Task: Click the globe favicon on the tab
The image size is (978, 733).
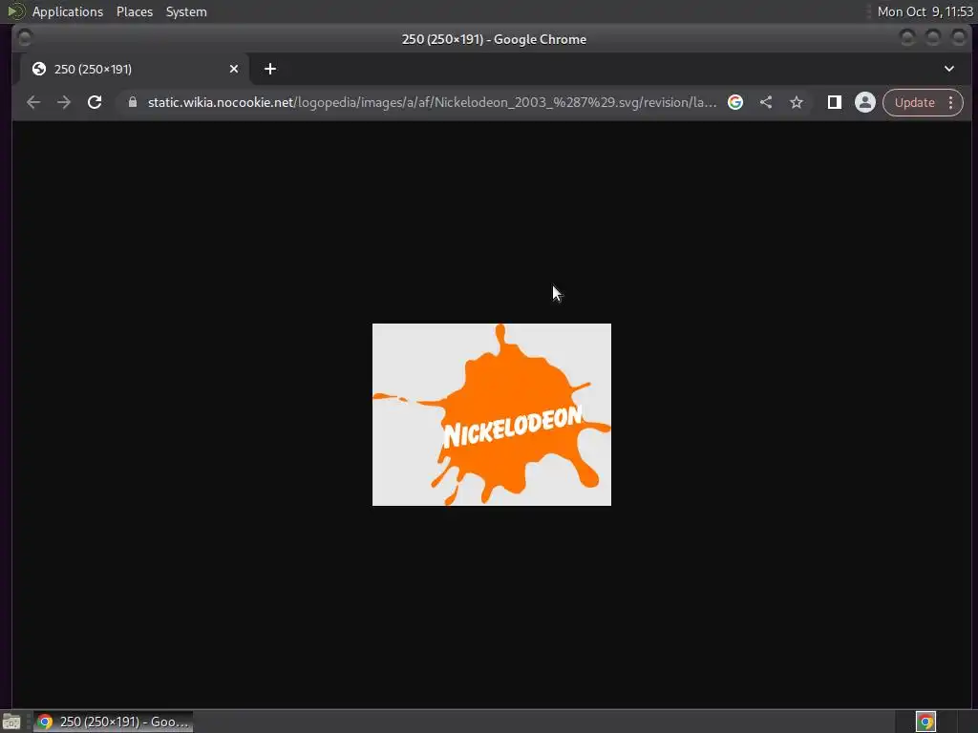Action: [x=38, y=69]
